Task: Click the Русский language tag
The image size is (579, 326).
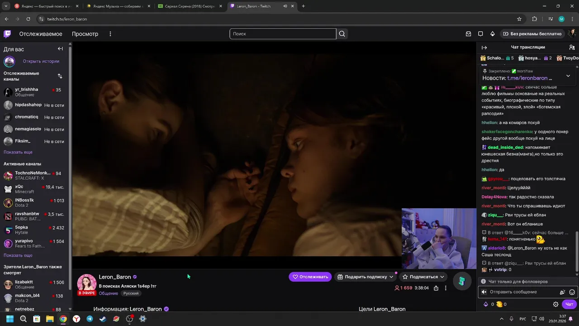Action: click(131, 293)
